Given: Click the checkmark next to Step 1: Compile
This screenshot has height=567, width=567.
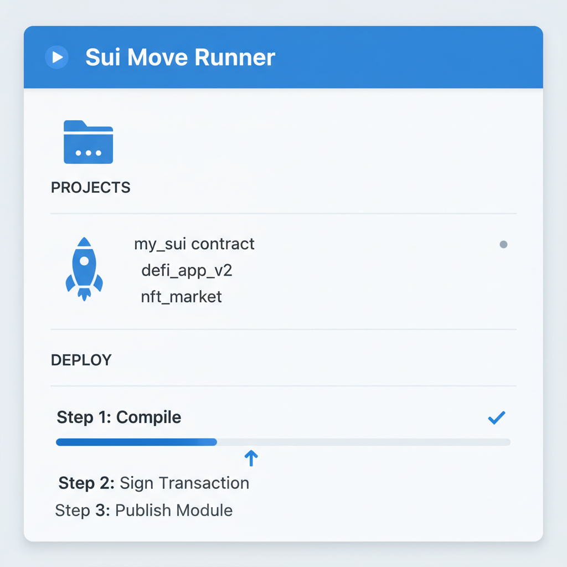Looking at the screenshot, I should [x=497, y=417].
